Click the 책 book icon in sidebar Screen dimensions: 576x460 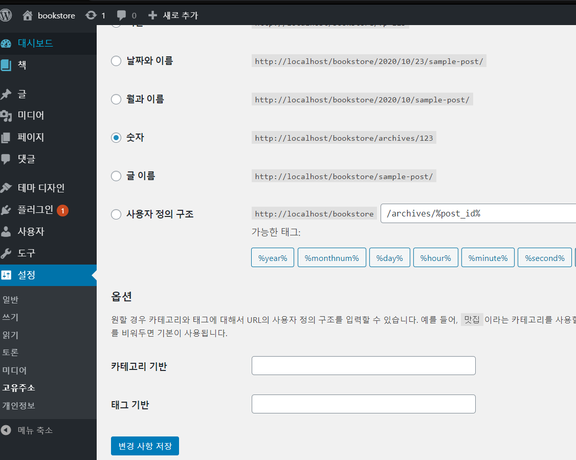pos(6,65)
